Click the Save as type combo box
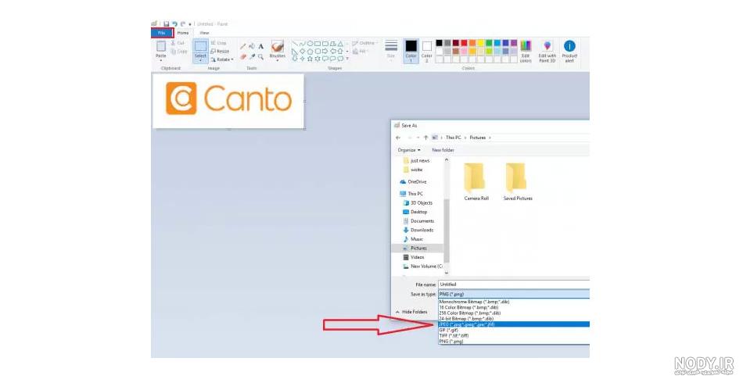The image size is (743, 383). [514, 294]
